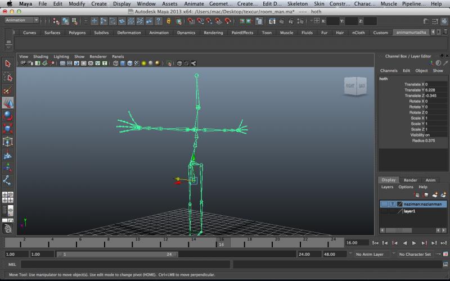Toggle visibility box of naziman:nazianman layer
This screenshot has width=450, height=281.
click(384, 204)
